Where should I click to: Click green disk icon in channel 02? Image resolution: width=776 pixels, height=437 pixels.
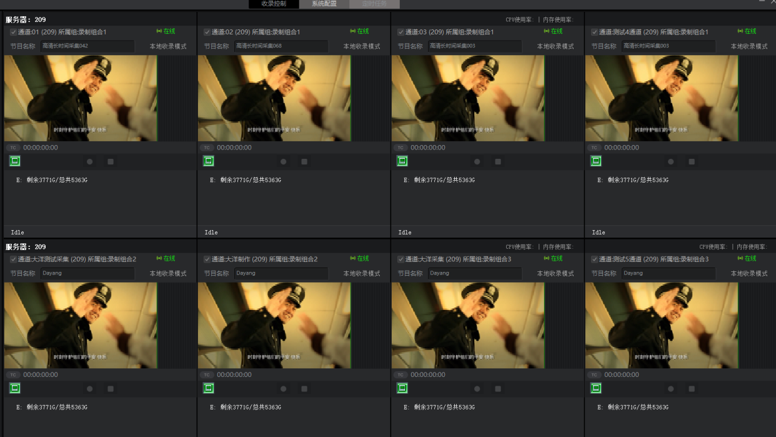[209, 161]
